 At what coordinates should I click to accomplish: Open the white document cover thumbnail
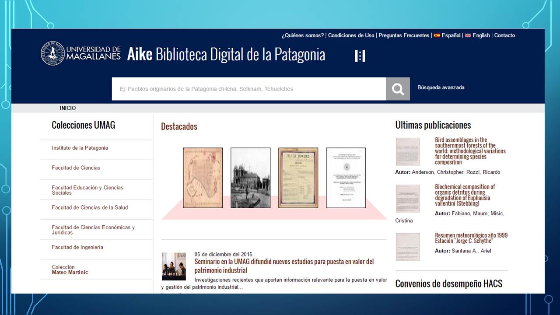[346, 178]
